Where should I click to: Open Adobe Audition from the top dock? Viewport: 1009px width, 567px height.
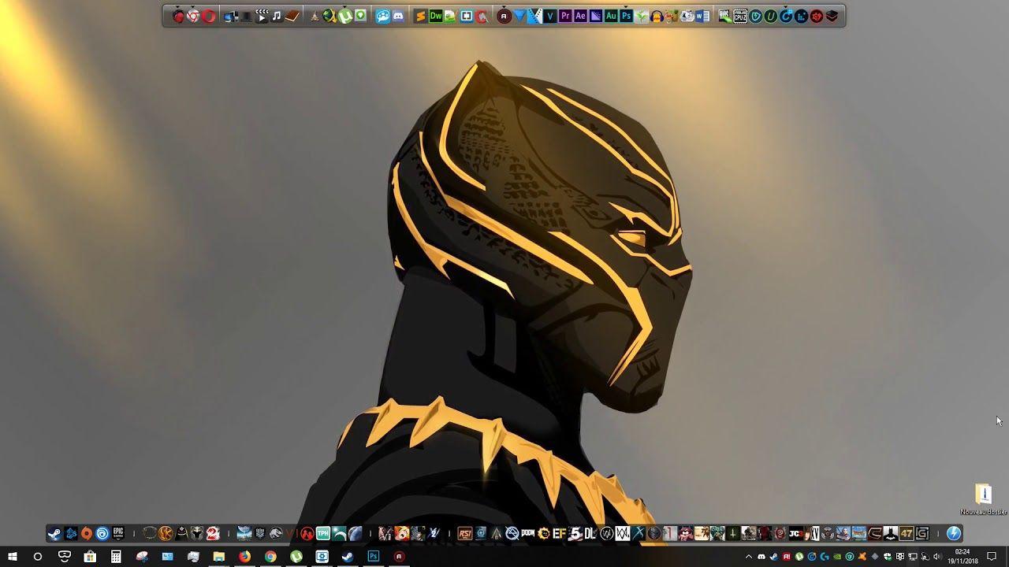[x=611, y=16]
